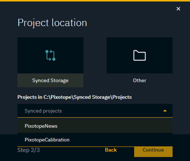Viewport: 190px width, 161px height.
Task: Go Back to the previous step
Action: click(x=111, y=150)
